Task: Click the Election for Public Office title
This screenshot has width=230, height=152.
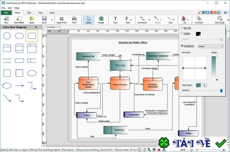Action: (133, 42)
